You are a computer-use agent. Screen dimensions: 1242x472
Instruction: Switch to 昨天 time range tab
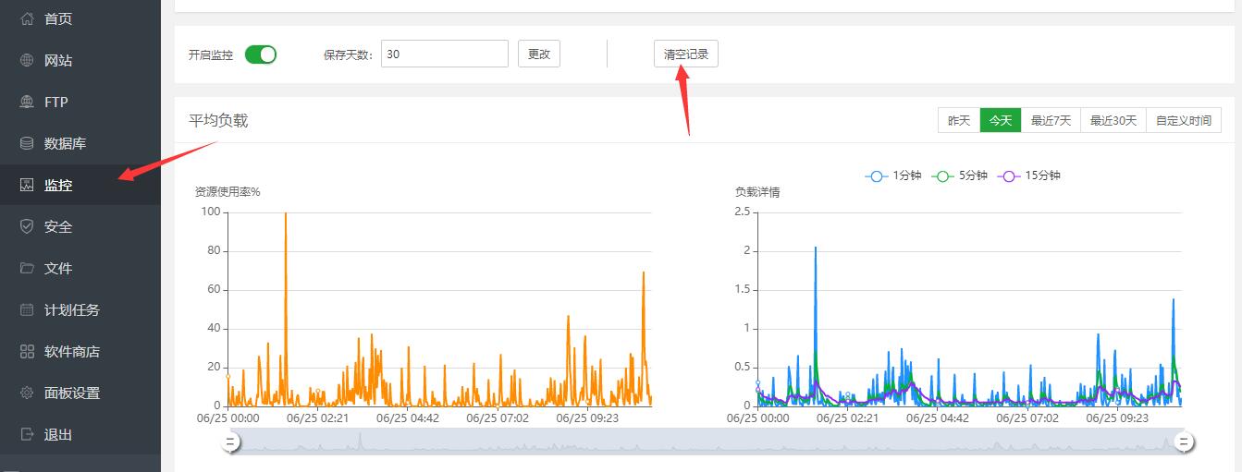[959, 121]
